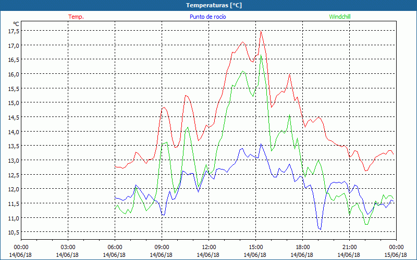Click the 16,5 y-axis value
Screen dimensions: 417x260
point(14,60)
